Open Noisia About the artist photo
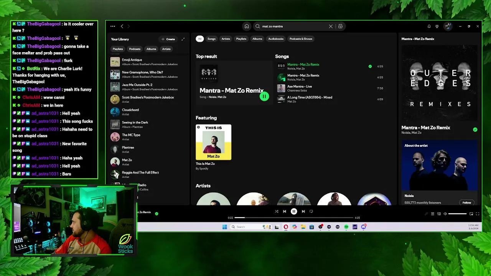This screenshot has height=276, width=491. [x=440, y=166]
